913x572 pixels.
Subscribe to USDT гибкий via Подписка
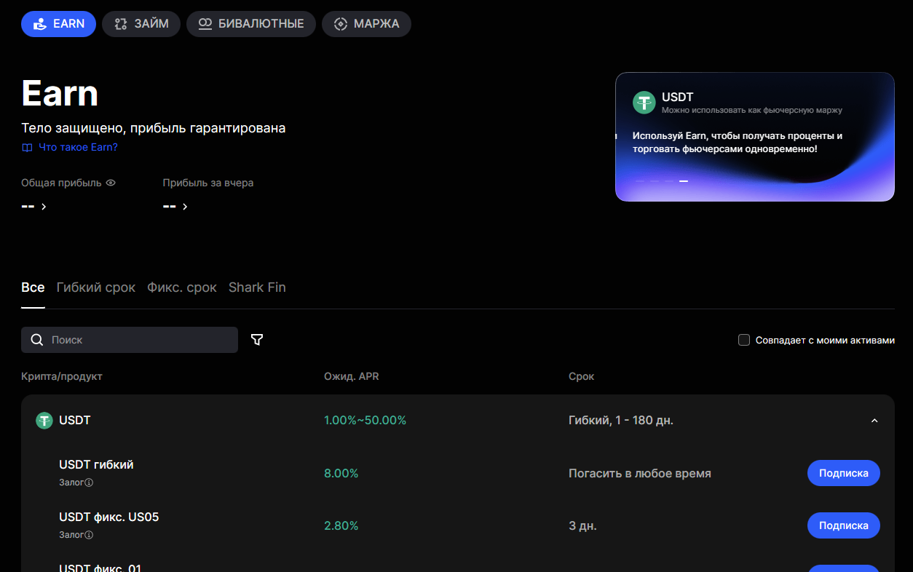point(844,473)
